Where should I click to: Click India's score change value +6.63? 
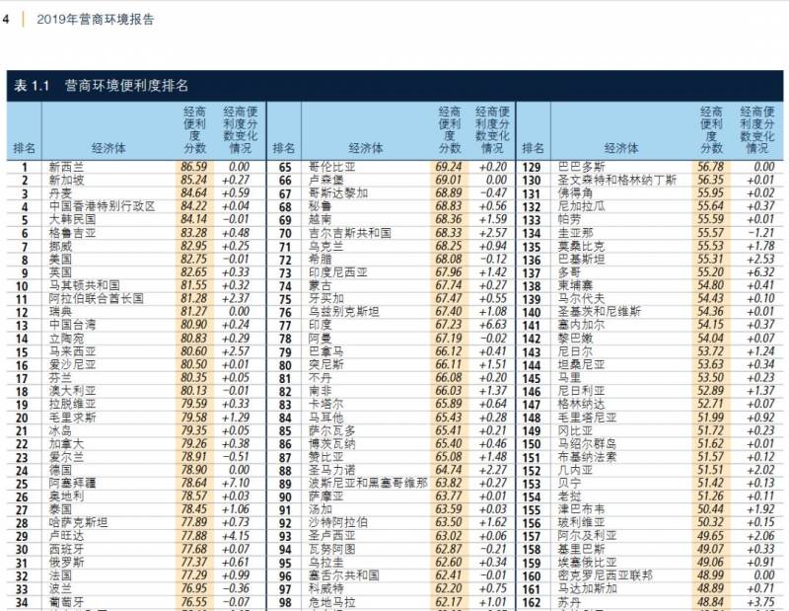point(492,323)
